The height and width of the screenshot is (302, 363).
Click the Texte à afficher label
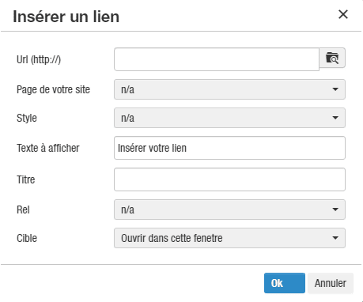click(x=48, y=148)
